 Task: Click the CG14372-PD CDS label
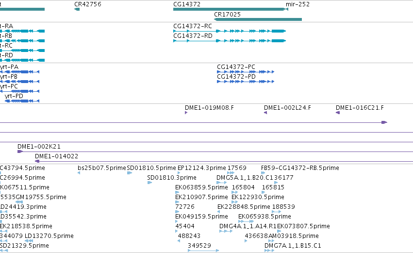236,77
